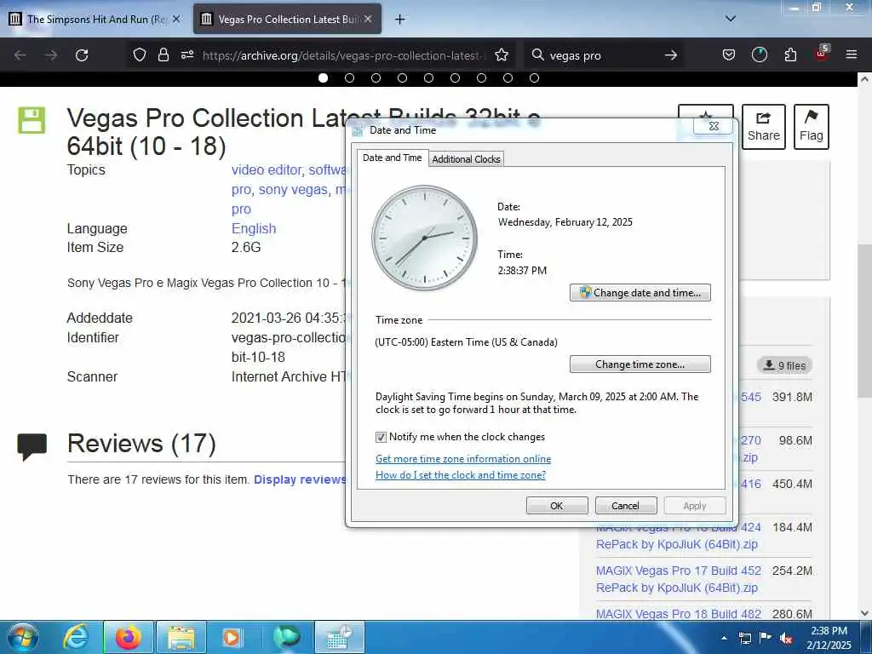Viewport: 872px width, 654px height.
Task: Click the page vertical scrollbar thumb
Action: [864, 320]
